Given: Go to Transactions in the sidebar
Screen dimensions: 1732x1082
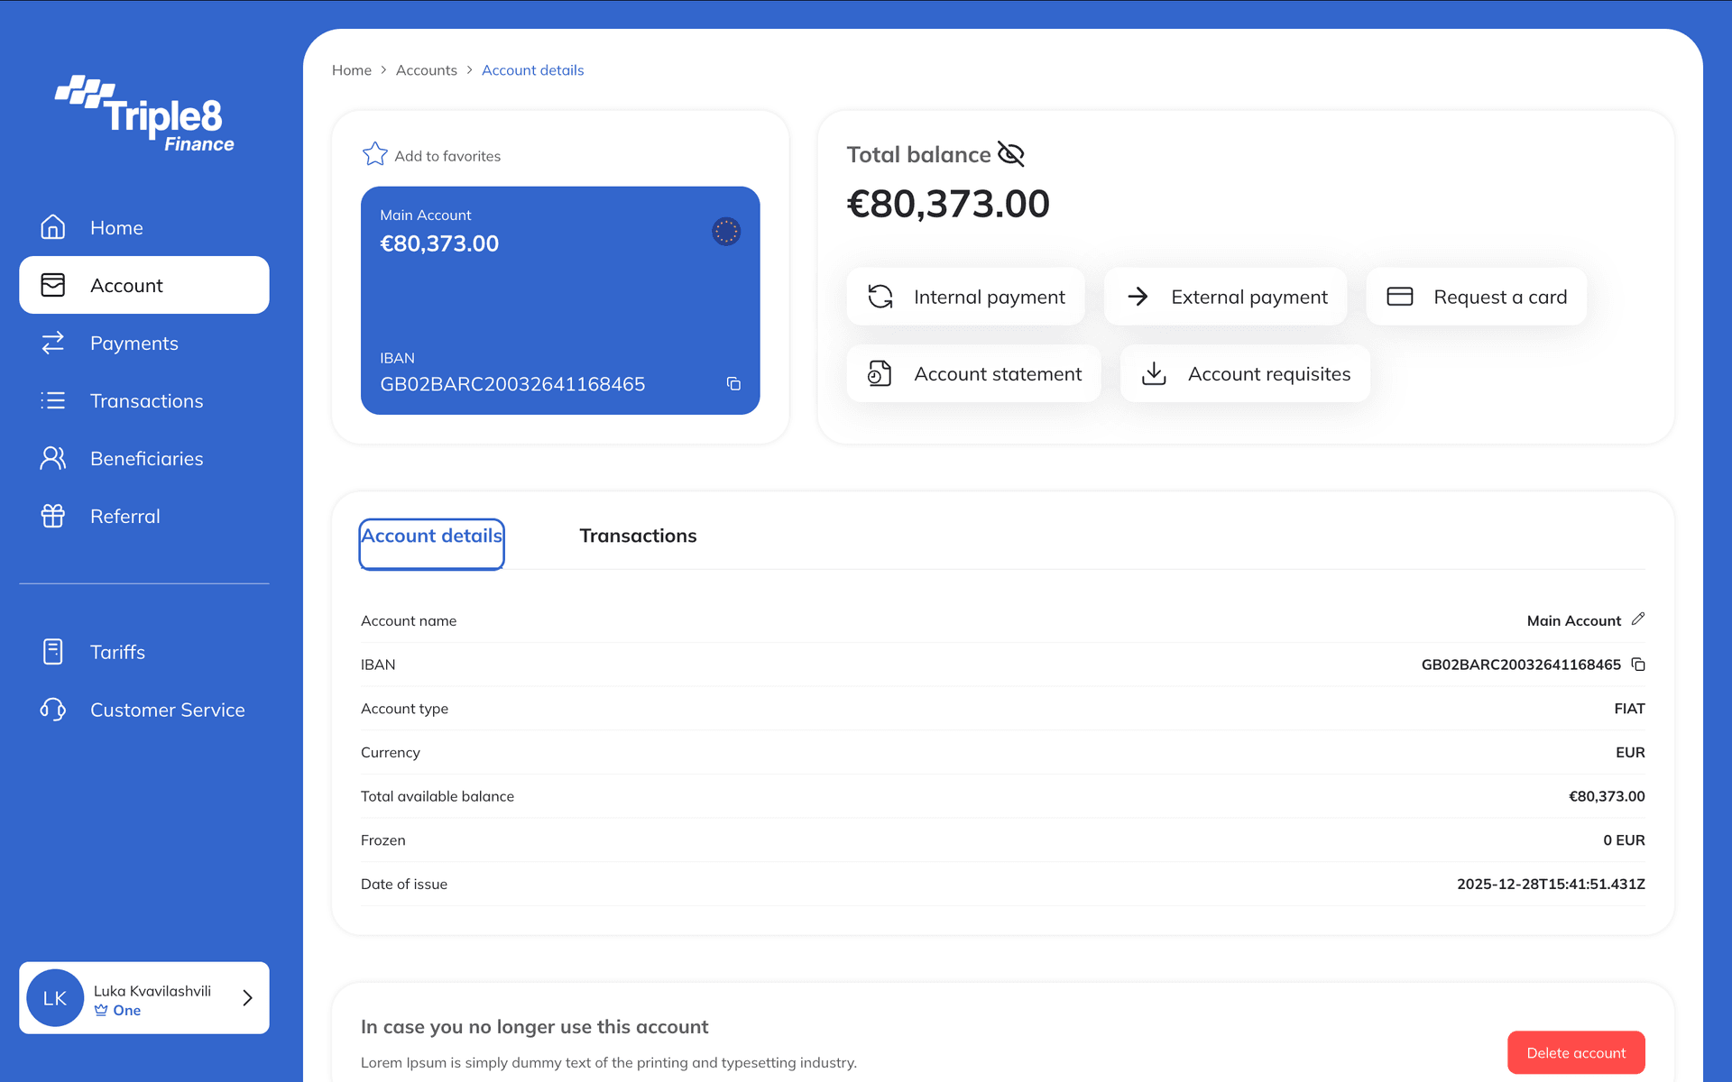Looking at the screenshot, I should pyautogui.click(x=144, y=400).
